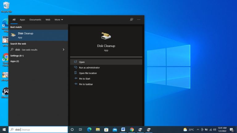Click the search magnifier in search box
This screenshot has width=237, height=133.
coord(12,130)
